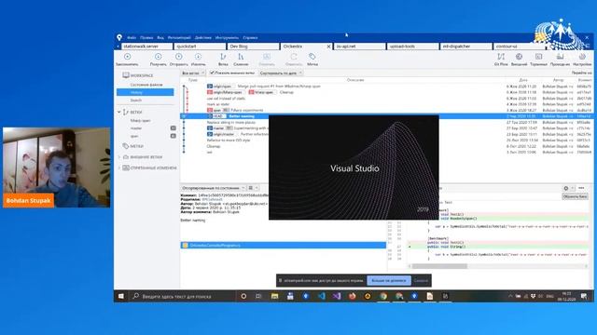The width and height of the screenshot is (597, 335).
Task: Open Task View from the taskbar
Action: pos(258,296)
